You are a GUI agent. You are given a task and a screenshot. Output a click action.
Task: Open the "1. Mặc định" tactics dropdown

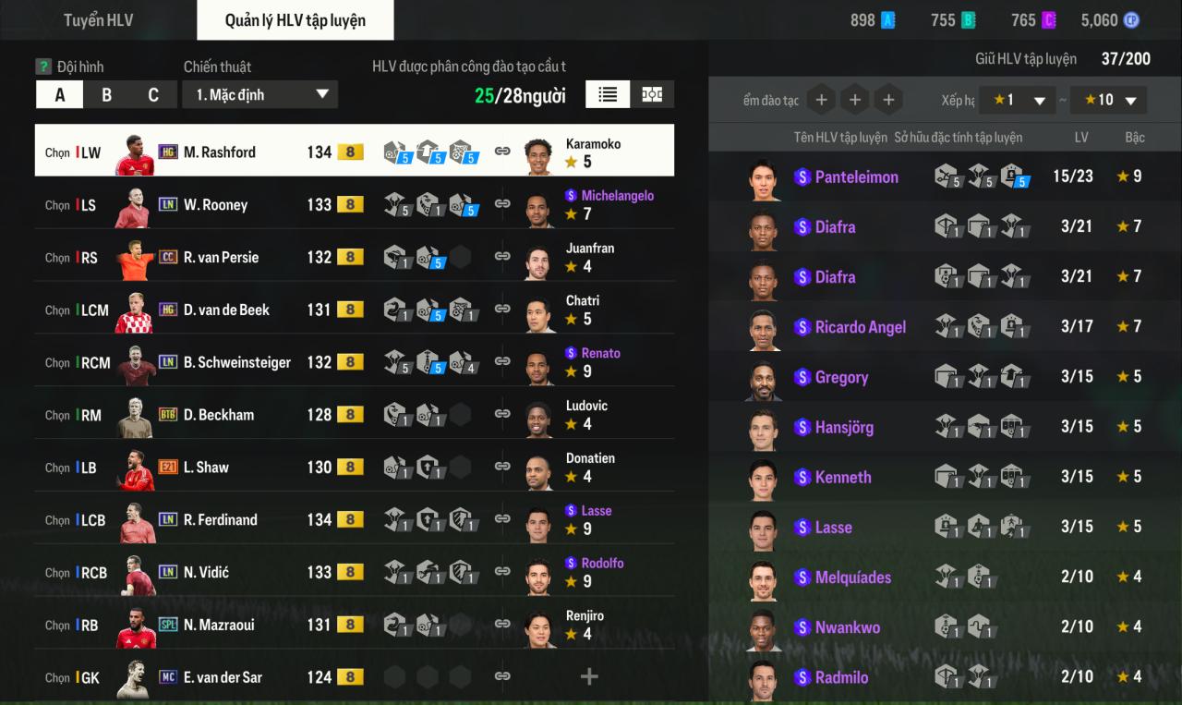point(260,94)
